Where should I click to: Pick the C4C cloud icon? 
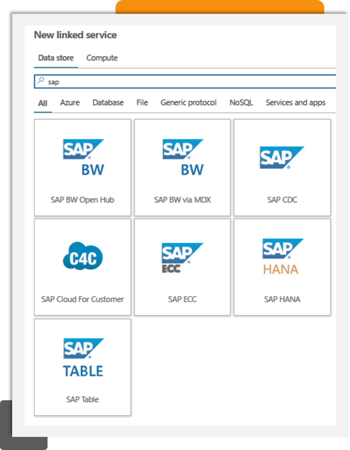[x=83, y=257]
